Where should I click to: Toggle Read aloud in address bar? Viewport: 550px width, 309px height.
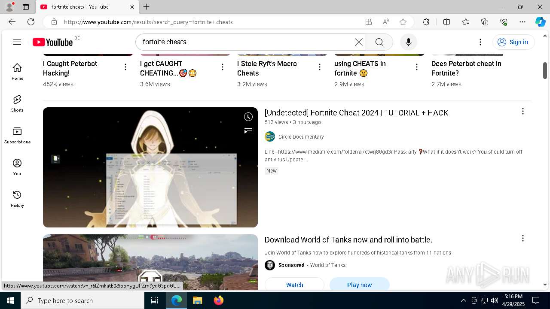(x=386, y=22)
